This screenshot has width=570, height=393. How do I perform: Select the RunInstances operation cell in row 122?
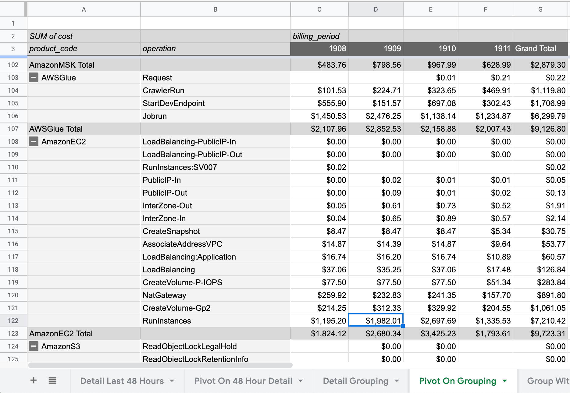(x=216, y=321)
